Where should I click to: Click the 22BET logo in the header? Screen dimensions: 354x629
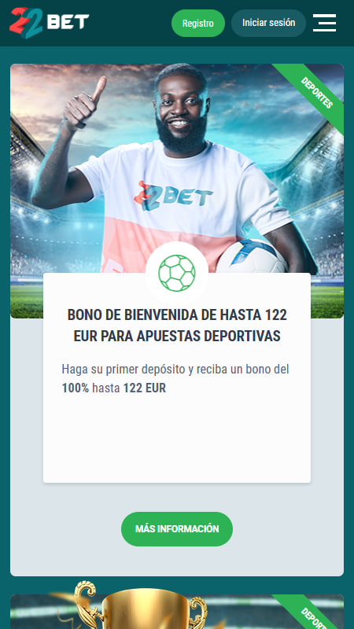[x=49, y=23]
